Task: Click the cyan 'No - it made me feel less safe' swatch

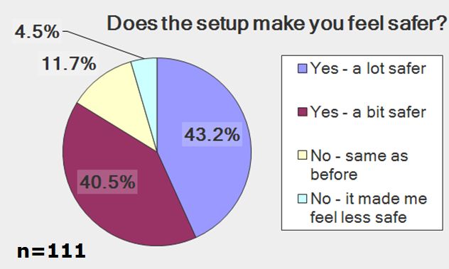Action: pyautogui.click(x=302, y=199)
